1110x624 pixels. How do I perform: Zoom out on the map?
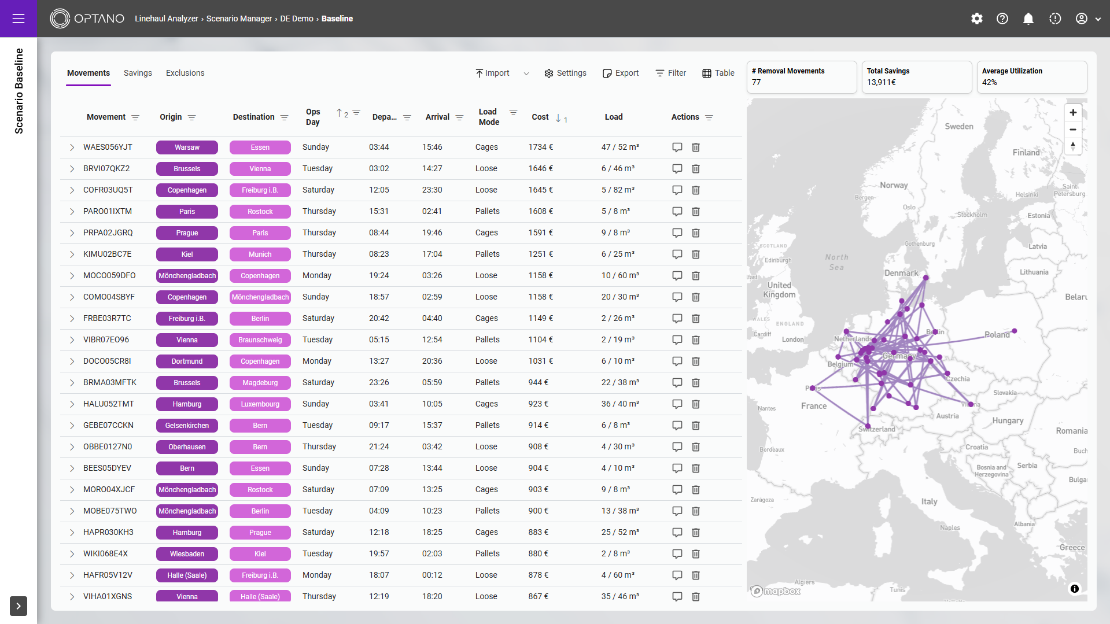click(x=1073, y=130)
